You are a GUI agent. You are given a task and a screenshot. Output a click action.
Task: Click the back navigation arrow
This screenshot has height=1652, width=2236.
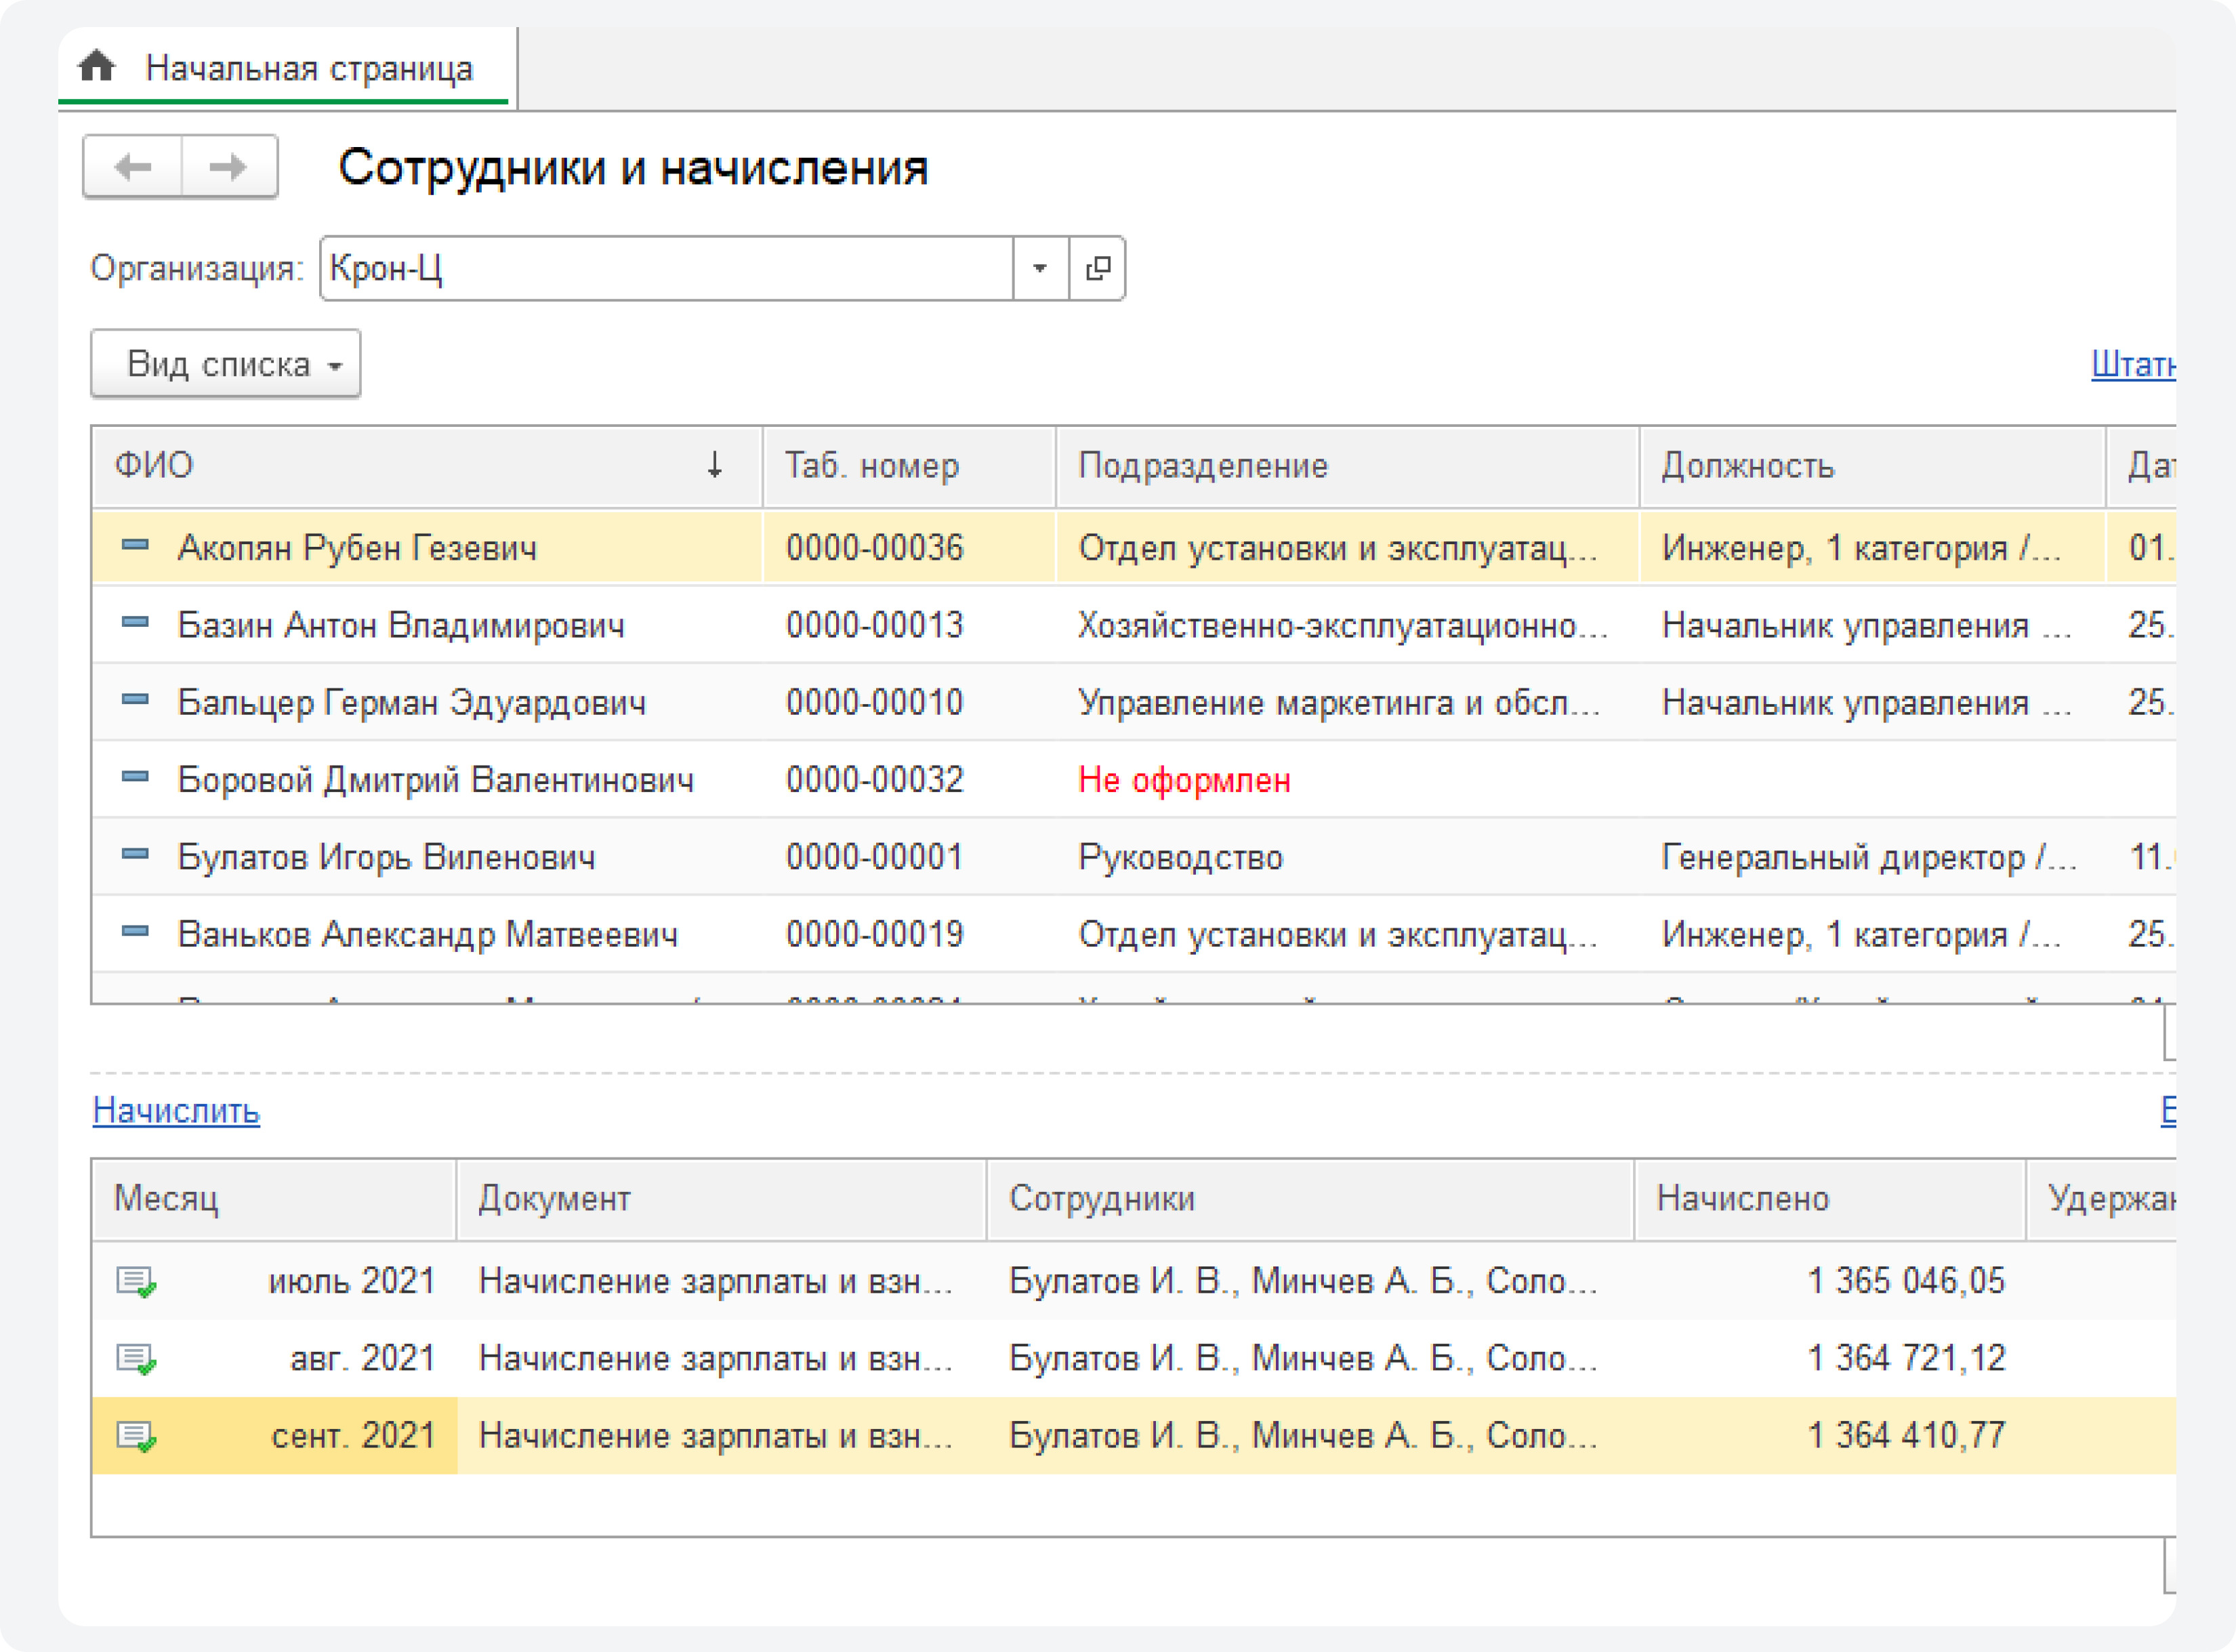(133, 166)
